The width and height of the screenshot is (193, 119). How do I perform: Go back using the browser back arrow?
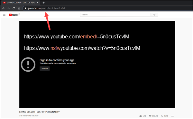(x=4, y=8)
